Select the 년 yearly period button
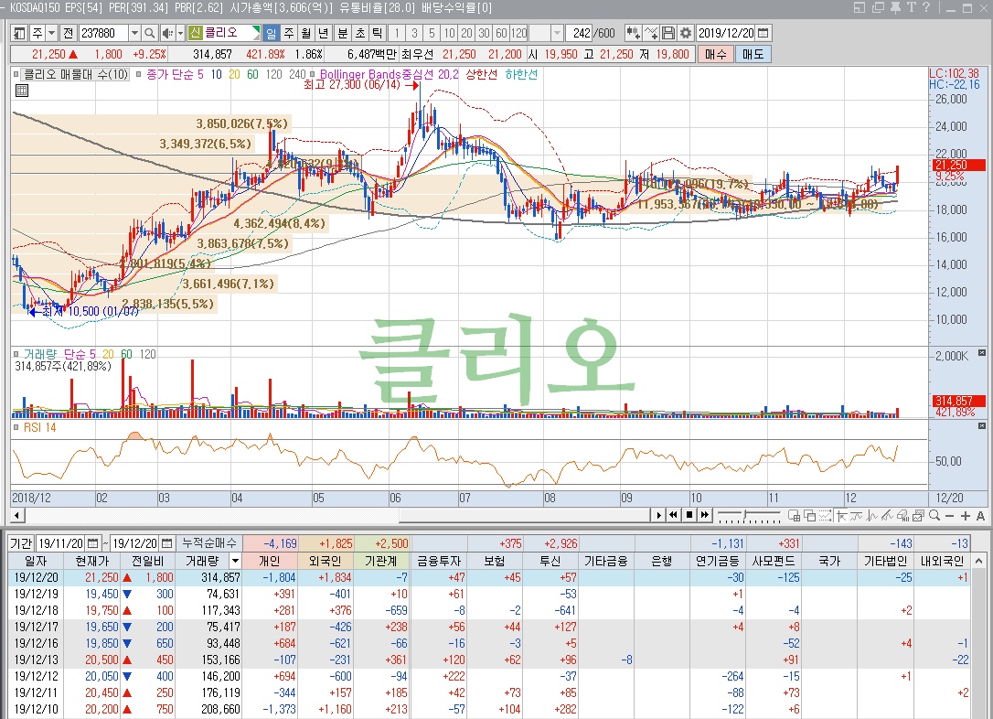 click(323, 33)
